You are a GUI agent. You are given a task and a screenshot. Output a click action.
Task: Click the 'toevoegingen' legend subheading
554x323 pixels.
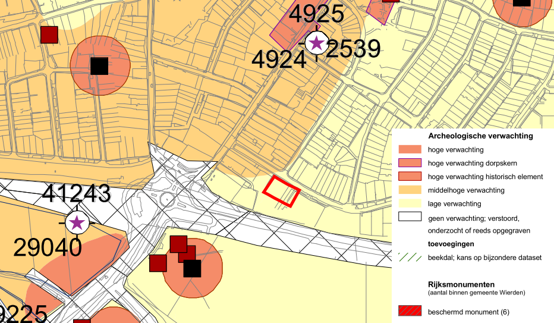tap(451, 244)
